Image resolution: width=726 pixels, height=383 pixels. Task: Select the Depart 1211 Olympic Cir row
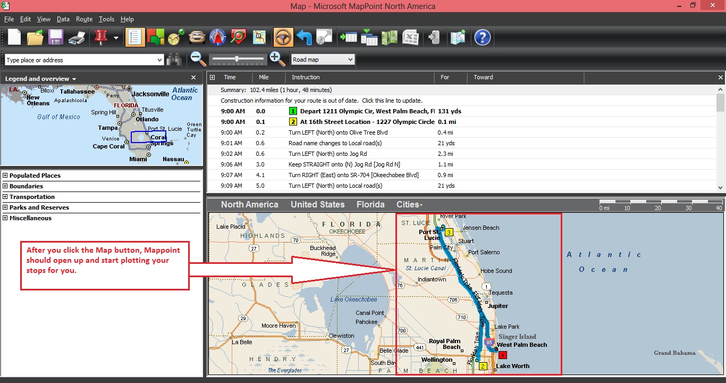[x=461, y=111]
